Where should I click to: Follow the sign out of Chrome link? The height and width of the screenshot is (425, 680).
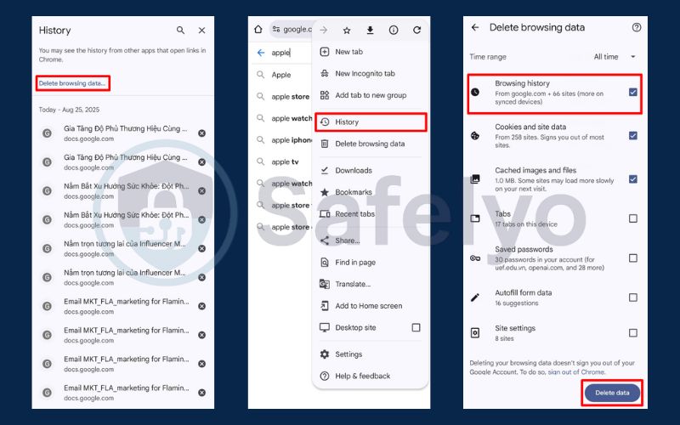tap(576, 372)
